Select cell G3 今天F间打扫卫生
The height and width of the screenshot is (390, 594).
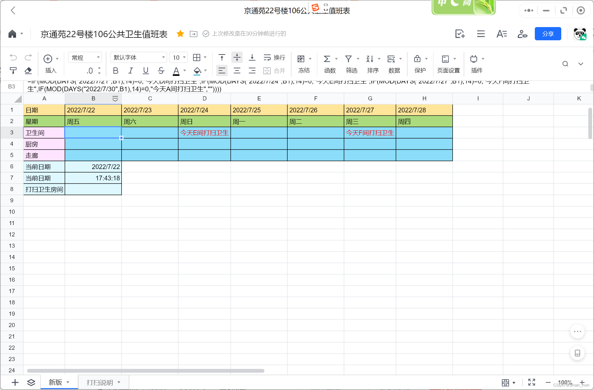click(370, 133)
